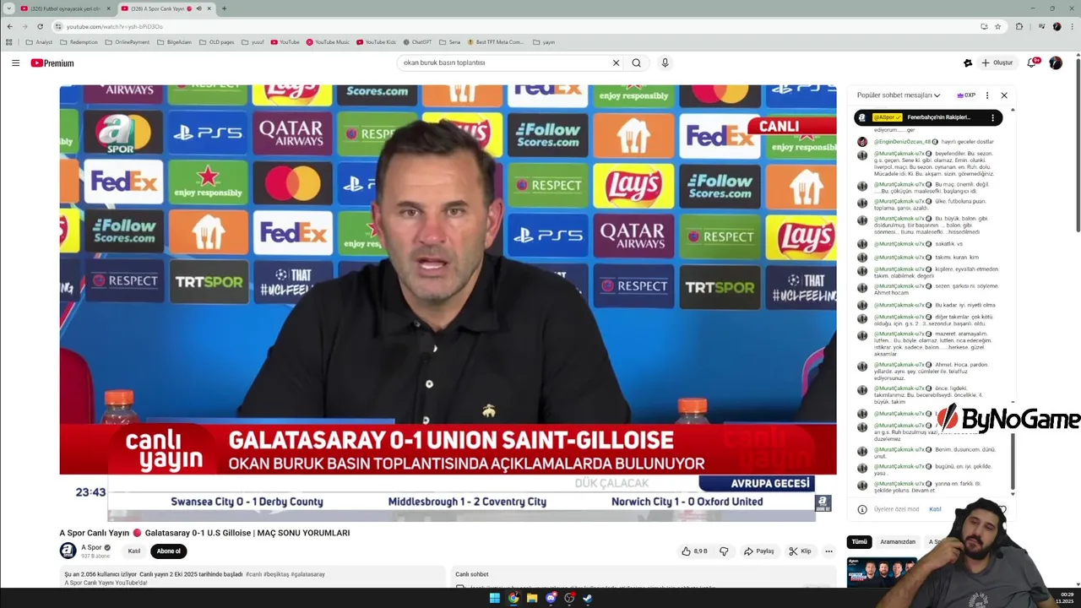
Task: Open the notifications bell
Action: point(1032,62)
